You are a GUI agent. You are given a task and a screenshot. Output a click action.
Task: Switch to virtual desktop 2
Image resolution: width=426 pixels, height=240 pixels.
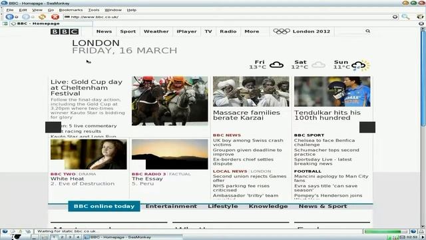tap(62, 237)
